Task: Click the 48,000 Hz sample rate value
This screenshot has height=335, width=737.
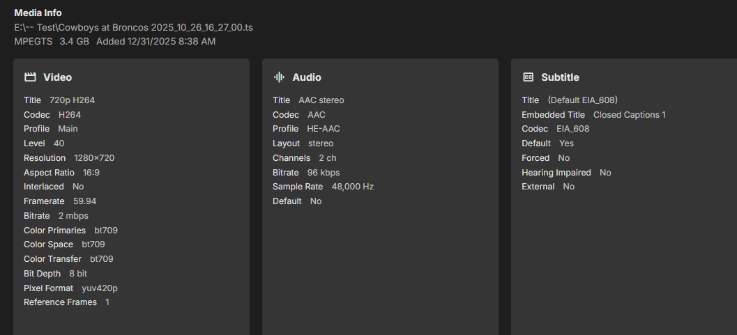Action: (353, 187)
